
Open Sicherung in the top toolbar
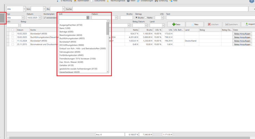pyautogui.click(x=163, y=1)
